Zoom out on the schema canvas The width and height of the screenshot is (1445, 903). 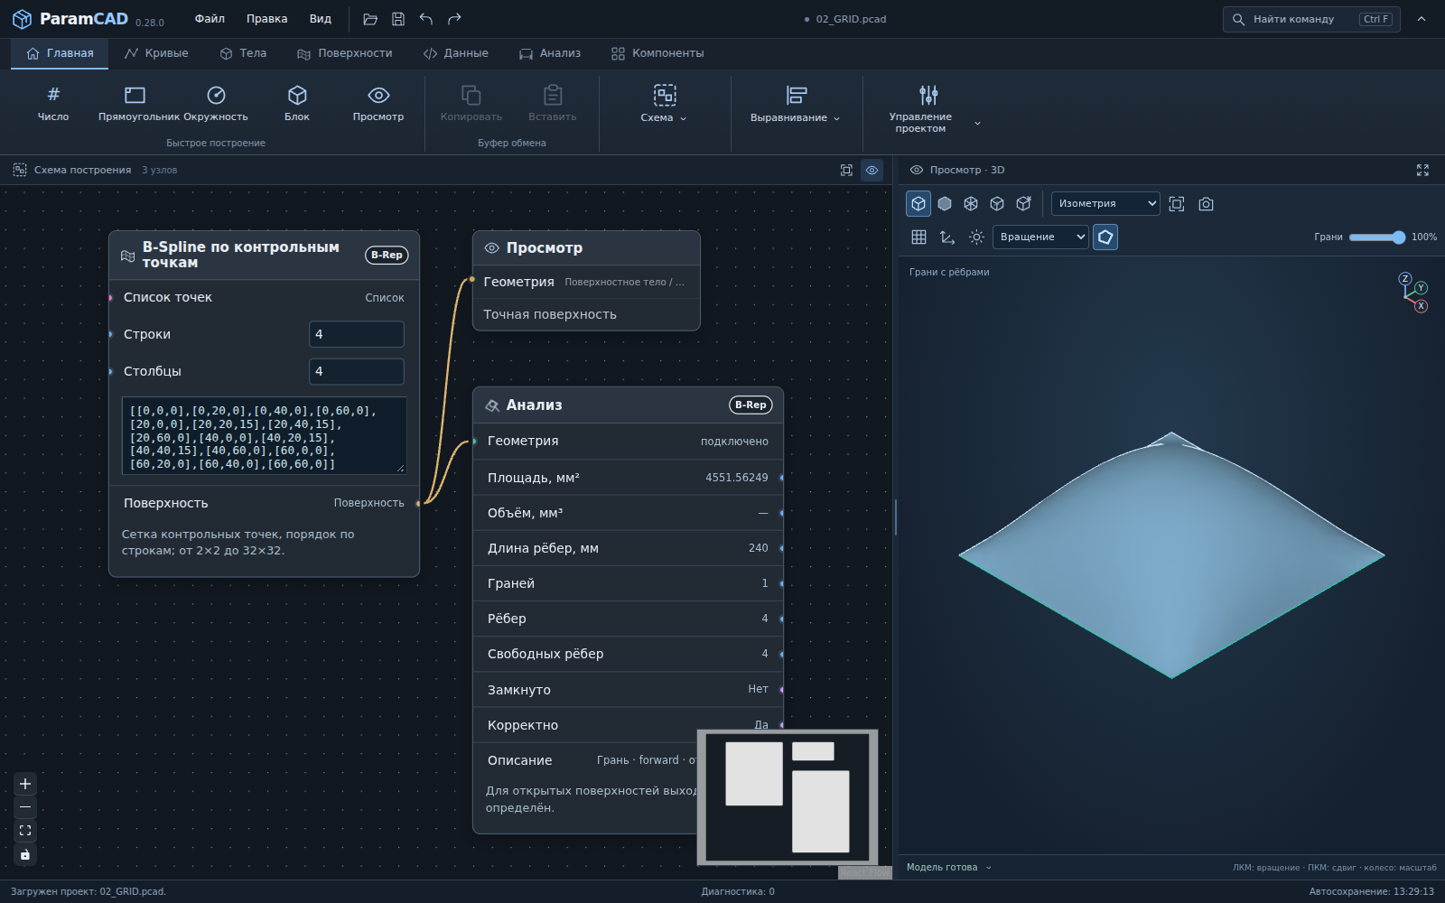click(x=25, y=807)
